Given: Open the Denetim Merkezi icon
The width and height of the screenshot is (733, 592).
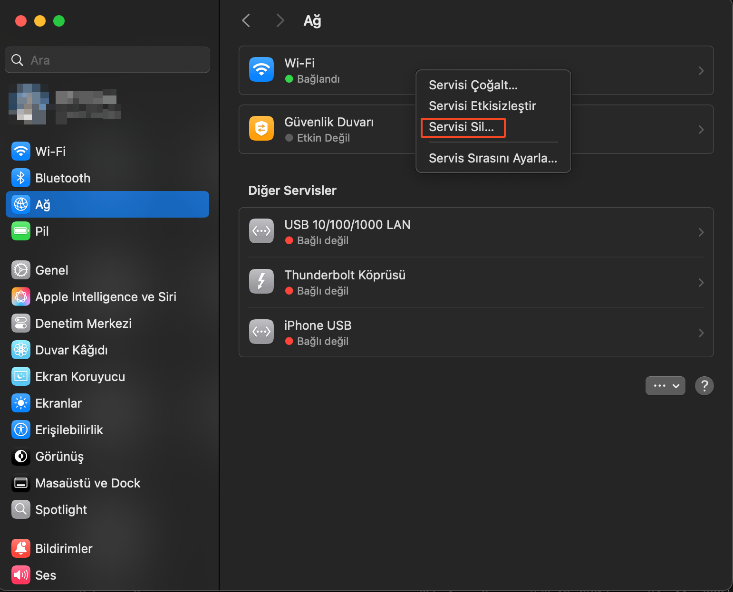Looking at the screenshot, I should click(x=21, y=324).
